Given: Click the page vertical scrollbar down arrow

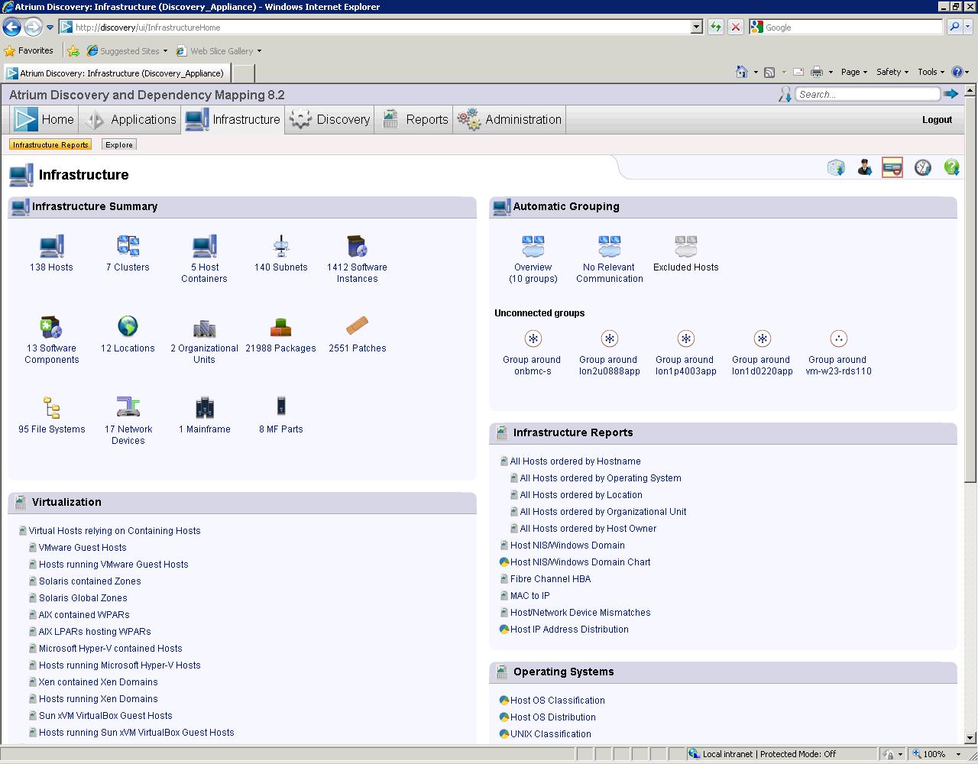Looking at the screenshot, I should [970, 738].
